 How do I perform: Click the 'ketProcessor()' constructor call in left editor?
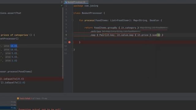tap(9, 39)
